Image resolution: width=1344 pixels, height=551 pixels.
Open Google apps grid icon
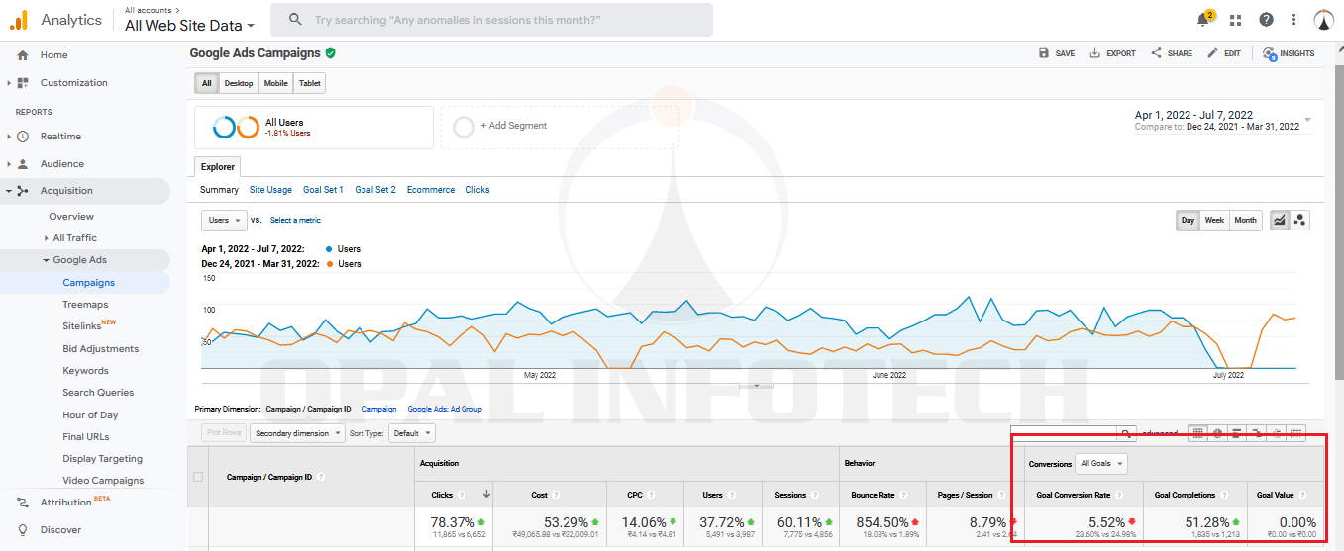tap(1235, 20)
